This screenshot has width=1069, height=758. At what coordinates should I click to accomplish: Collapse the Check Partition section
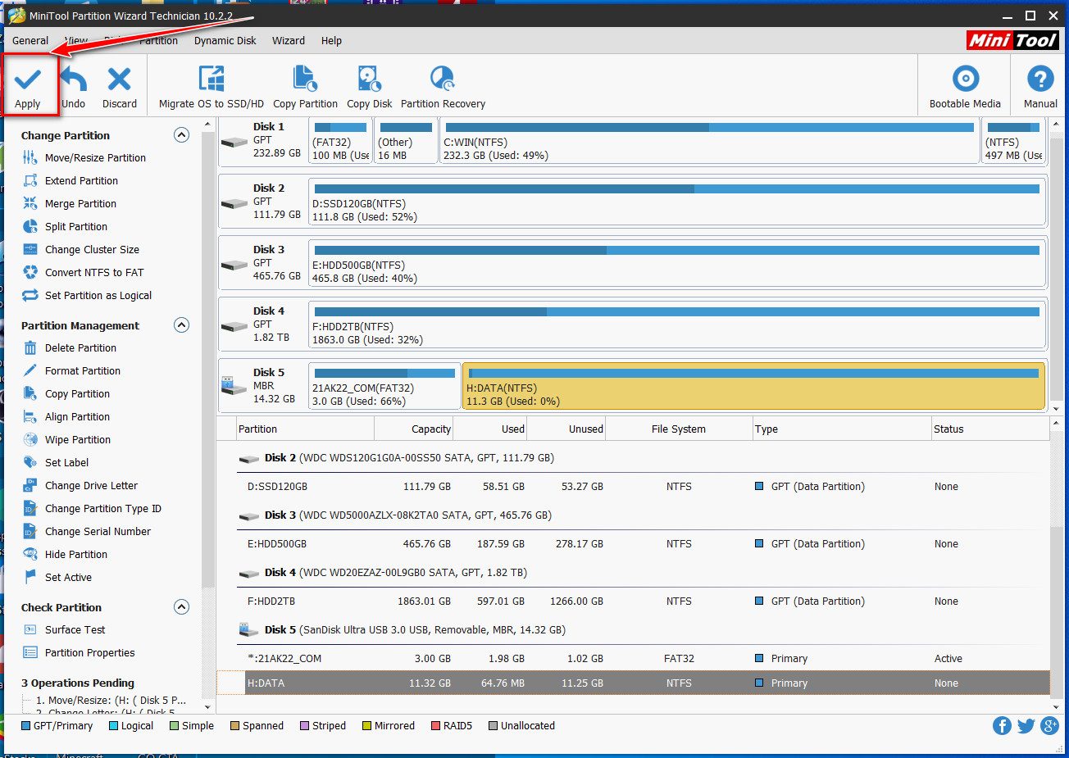pyautogui.click(x=182, y=607)
